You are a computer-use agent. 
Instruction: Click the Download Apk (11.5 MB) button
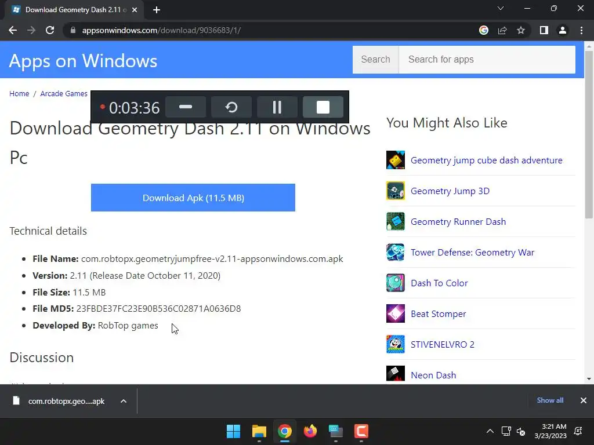click(x=193, y=198)
